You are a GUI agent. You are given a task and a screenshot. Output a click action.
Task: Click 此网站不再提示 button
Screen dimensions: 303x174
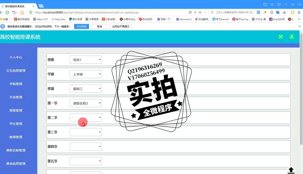coord(121,27)
